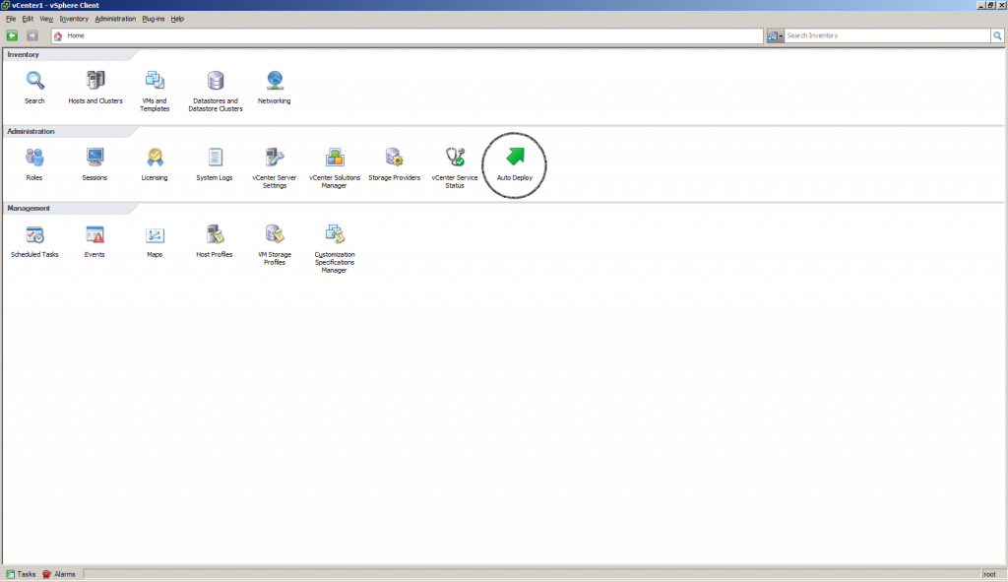
Task: Click the root user label in status bar
Action: [989, 574]
